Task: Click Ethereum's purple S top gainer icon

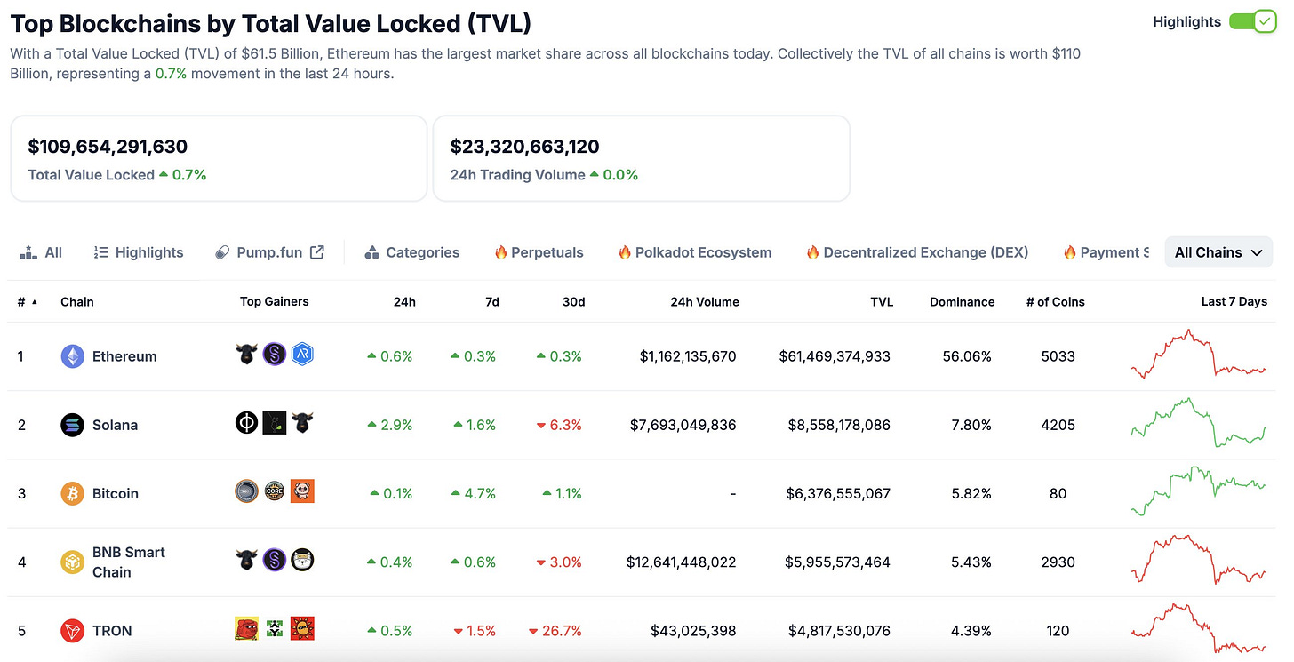Action: tap(275, 355)
